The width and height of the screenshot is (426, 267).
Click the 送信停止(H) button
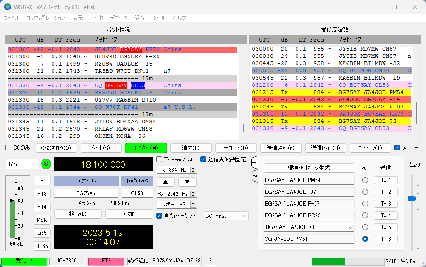click(325, 148)
